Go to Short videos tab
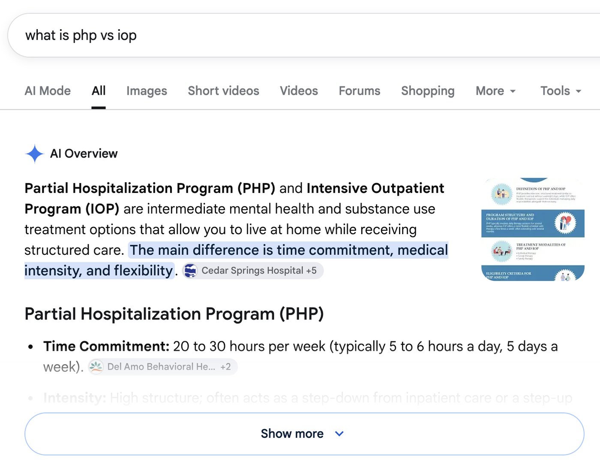Image resolution: width=600 pixels, height=464 pixels. (x=223, y=91)
